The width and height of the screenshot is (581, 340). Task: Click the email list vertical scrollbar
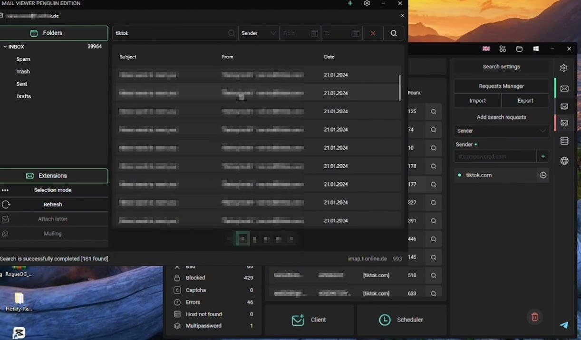tap(400, 88)
